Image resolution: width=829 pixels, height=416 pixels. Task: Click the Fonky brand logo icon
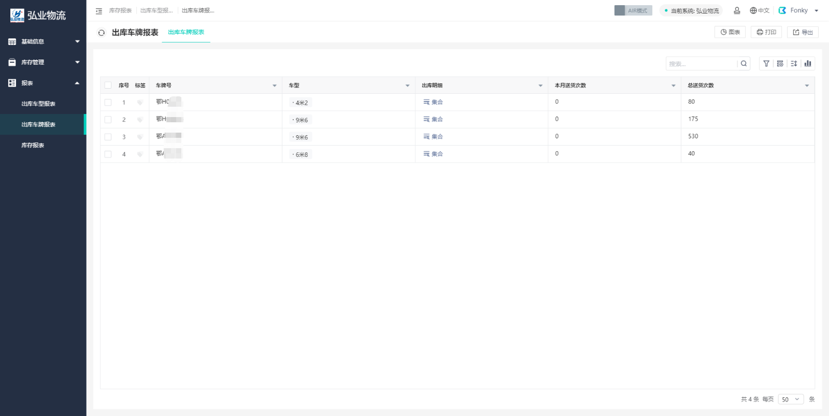point(782,10)
